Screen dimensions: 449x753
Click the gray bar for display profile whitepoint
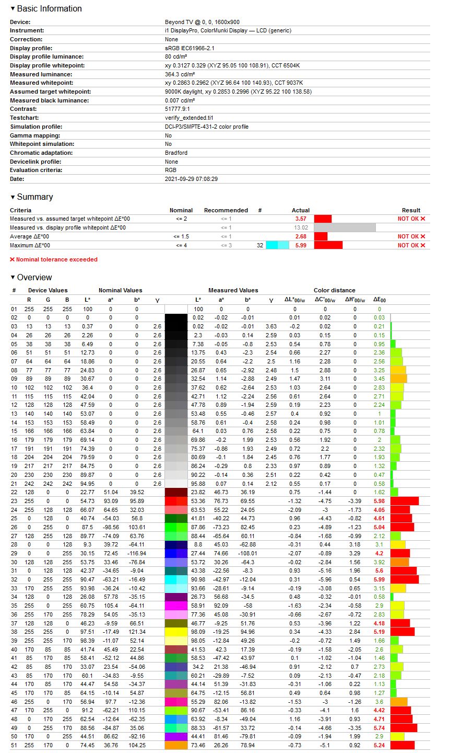(345, 227)
